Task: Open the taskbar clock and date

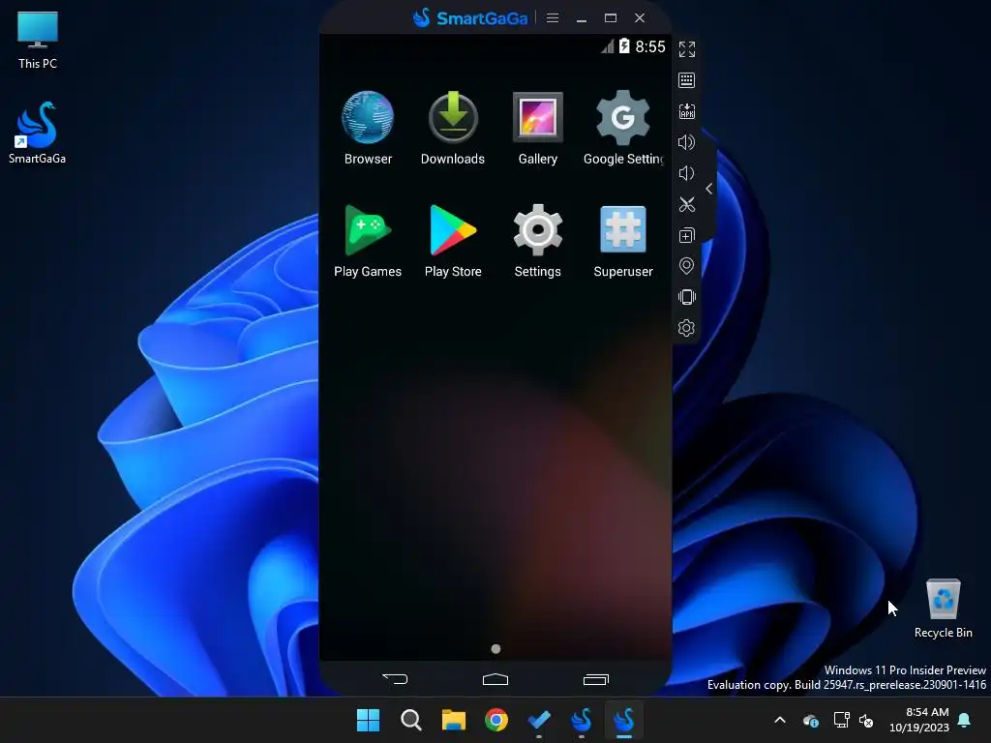Action: [919, 720]
